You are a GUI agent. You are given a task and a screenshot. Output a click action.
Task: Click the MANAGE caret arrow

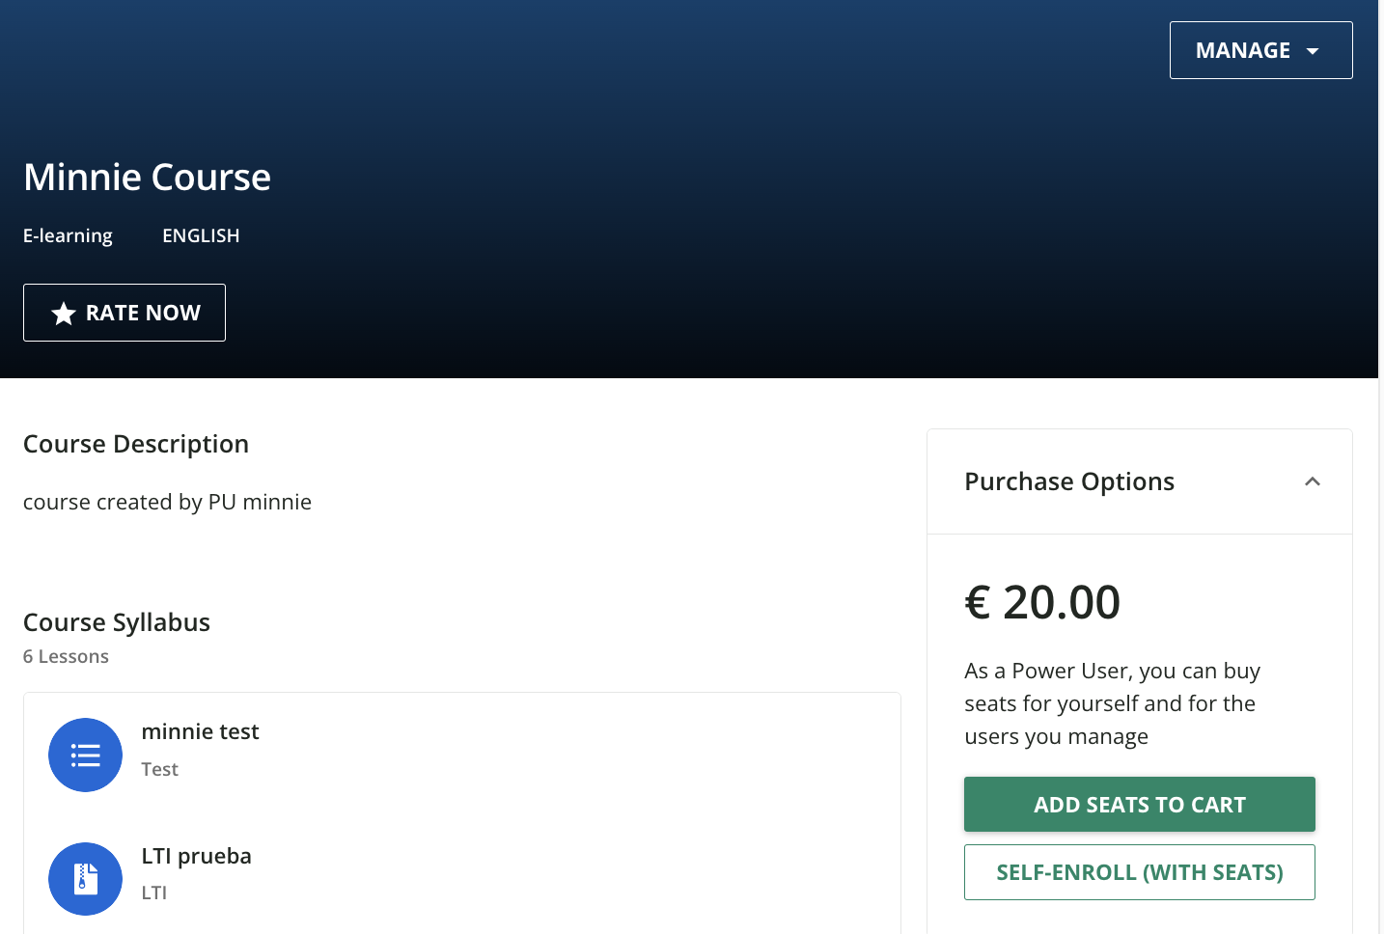pos(1313,51)
